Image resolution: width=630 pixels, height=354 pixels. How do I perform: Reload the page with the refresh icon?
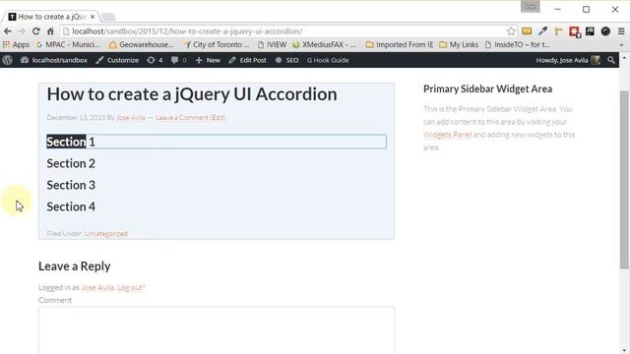coord(36,30)
